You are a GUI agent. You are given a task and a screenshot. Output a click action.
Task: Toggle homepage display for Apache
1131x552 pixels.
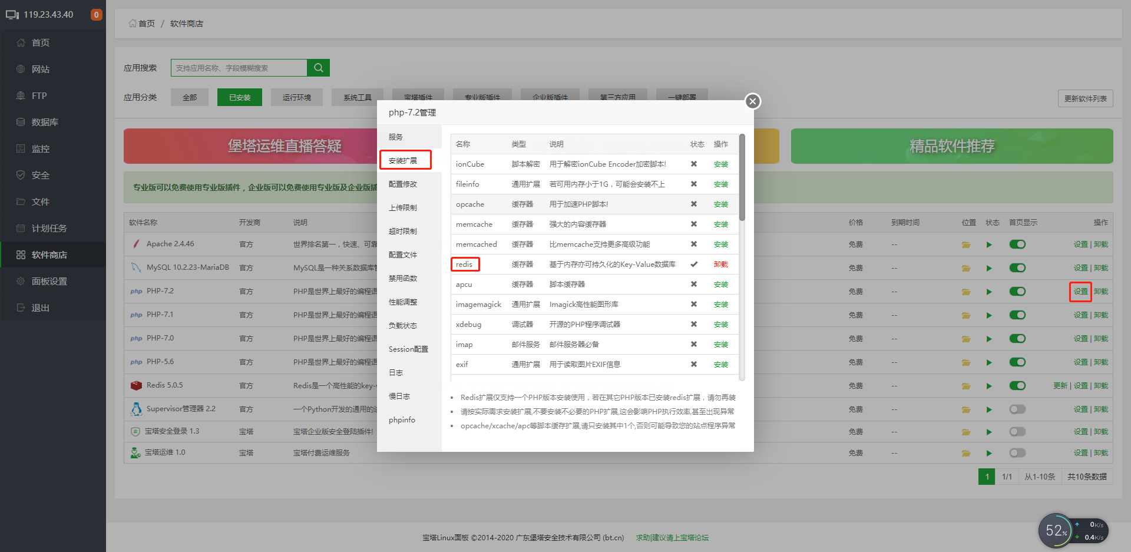(x=1017, y=244)
